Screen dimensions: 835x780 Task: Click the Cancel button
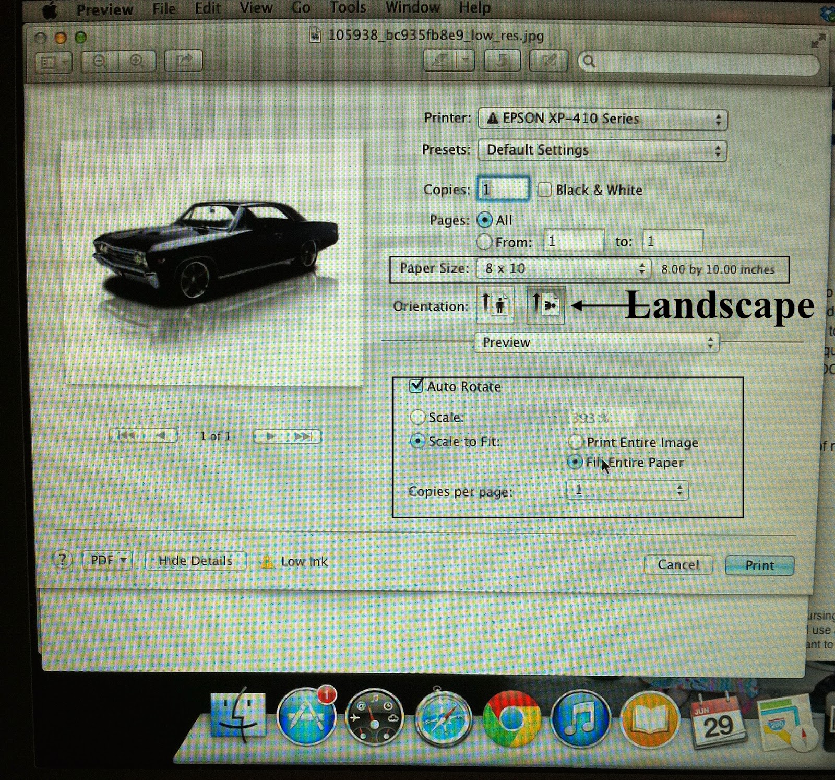click(x=678, y=565)
